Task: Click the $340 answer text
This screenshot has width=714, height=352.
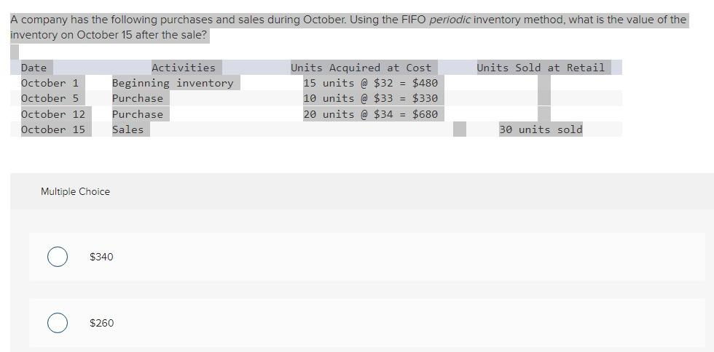Action: (x=101, y=257)
